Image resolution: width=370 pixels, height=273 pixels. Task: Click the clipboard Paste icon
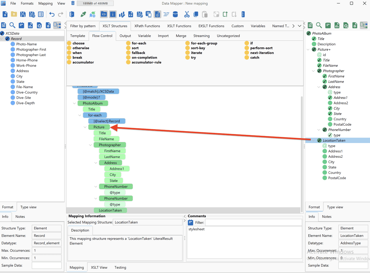[x=205, y=14]
